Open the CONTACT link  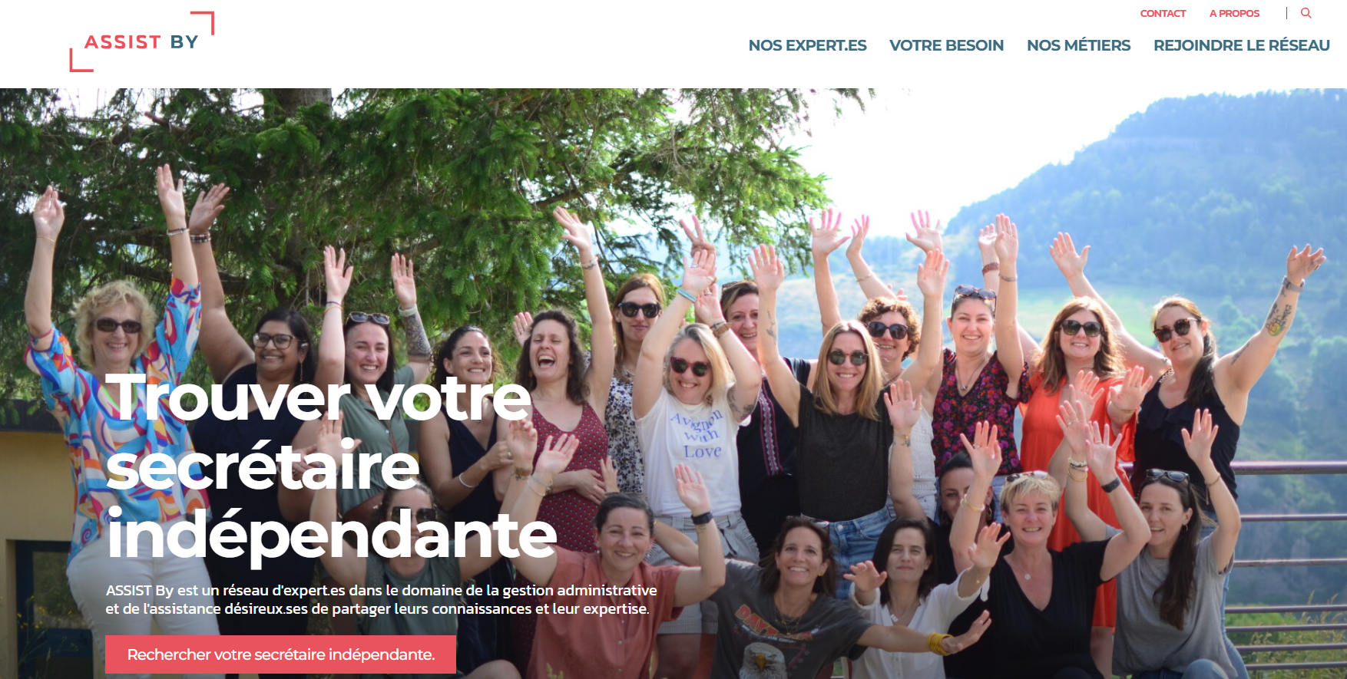click(x=1163, y=13)
